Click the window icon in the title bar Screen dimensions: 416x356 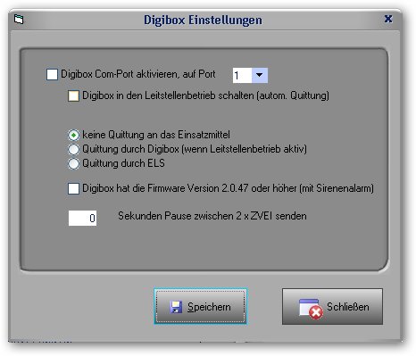click(19, 20)
